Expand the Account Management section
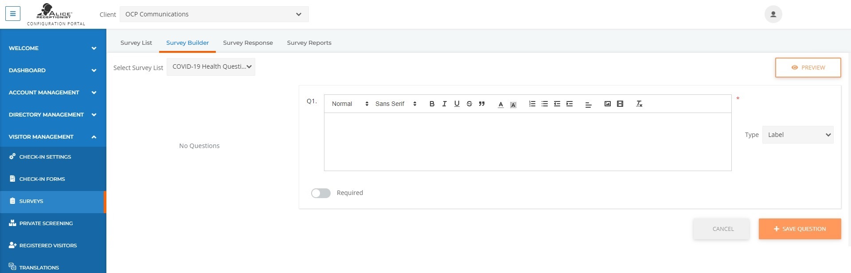 [x=53, y=92]
